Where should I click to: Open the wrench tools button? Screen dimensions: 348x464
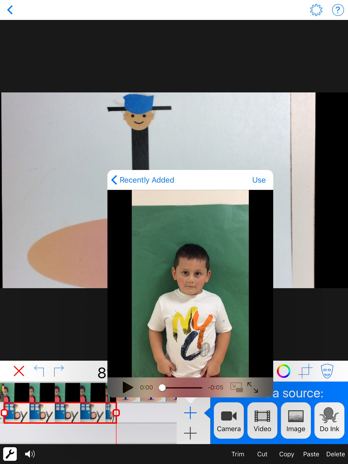pyautogui.click(x=10, y=454)
